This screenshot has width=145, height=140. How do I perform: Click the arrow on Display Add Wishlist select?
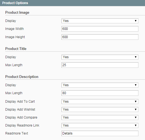click(136, 110)
